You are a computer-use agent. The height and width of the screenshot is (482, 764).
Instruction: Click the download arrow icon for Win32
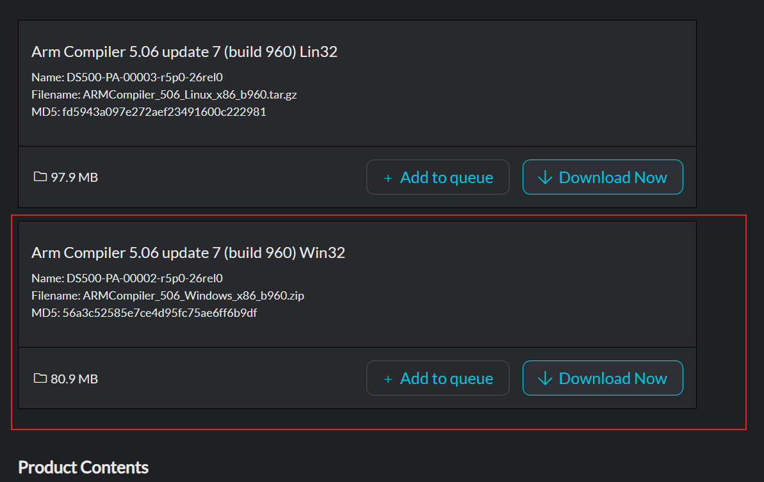[545, 379]
